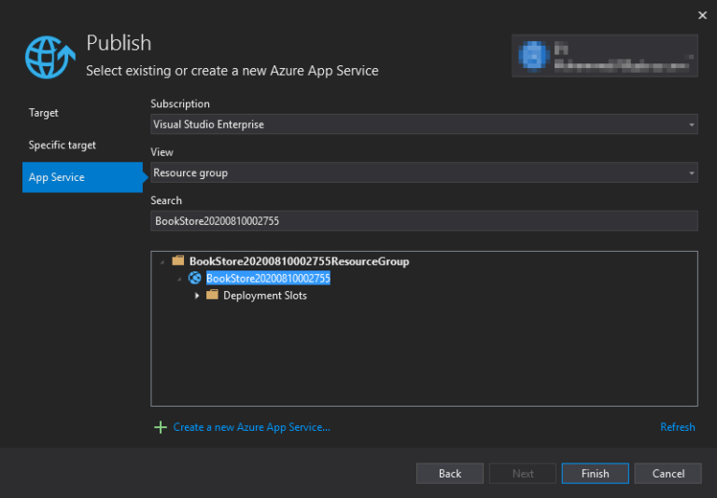Click the Cancel button

pos(668,474)
